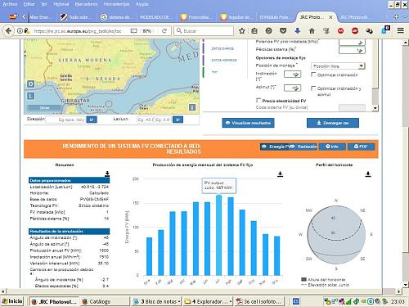Open the Firefox hamburger menu

tap(400, 31)
